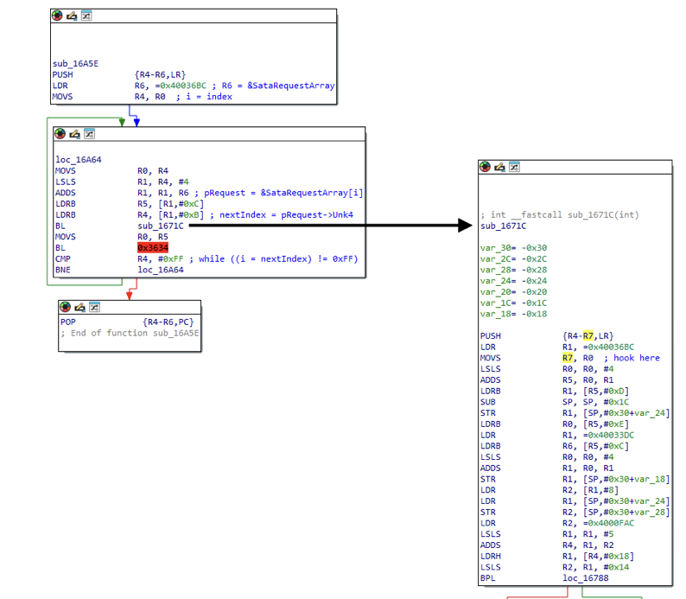686x599 pixels.
Task: Click the node color icon on the POP block
Action: (65, 307)
